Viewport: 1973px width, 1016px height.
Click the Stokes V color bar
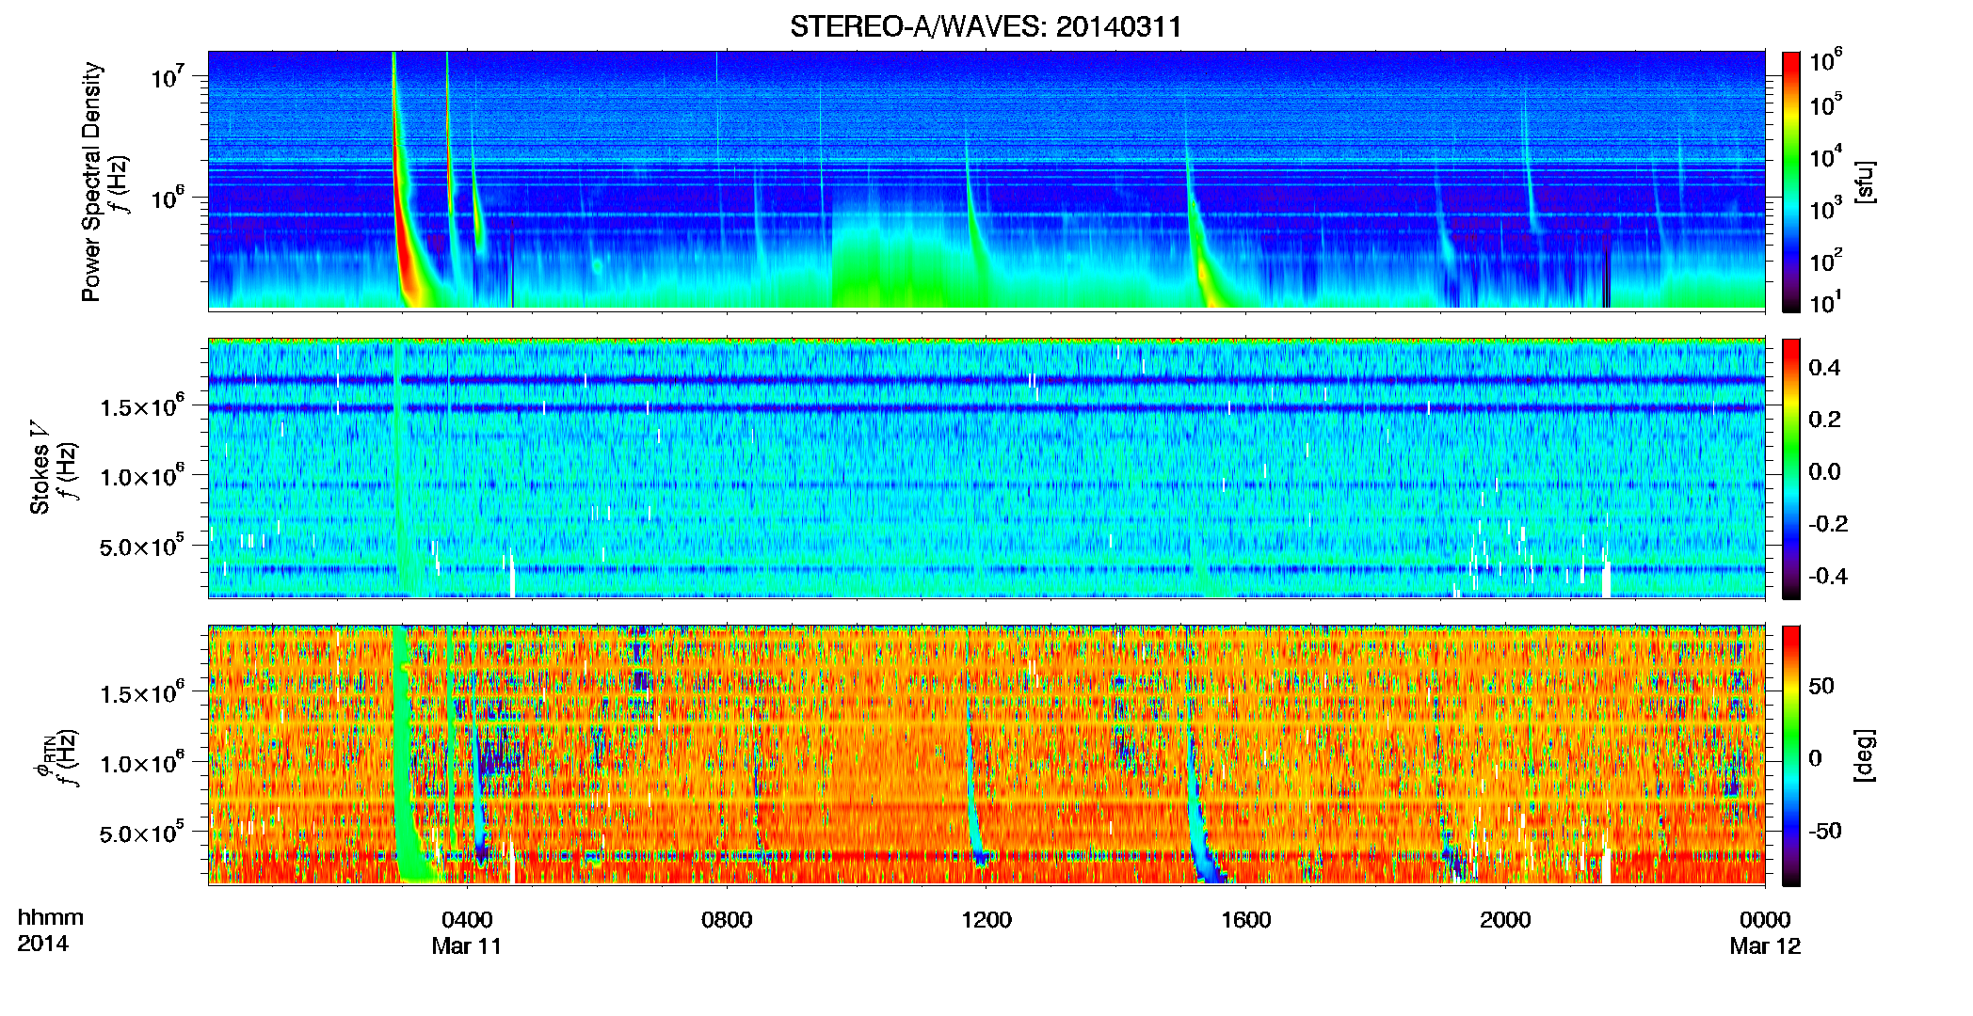[1791, 468]
